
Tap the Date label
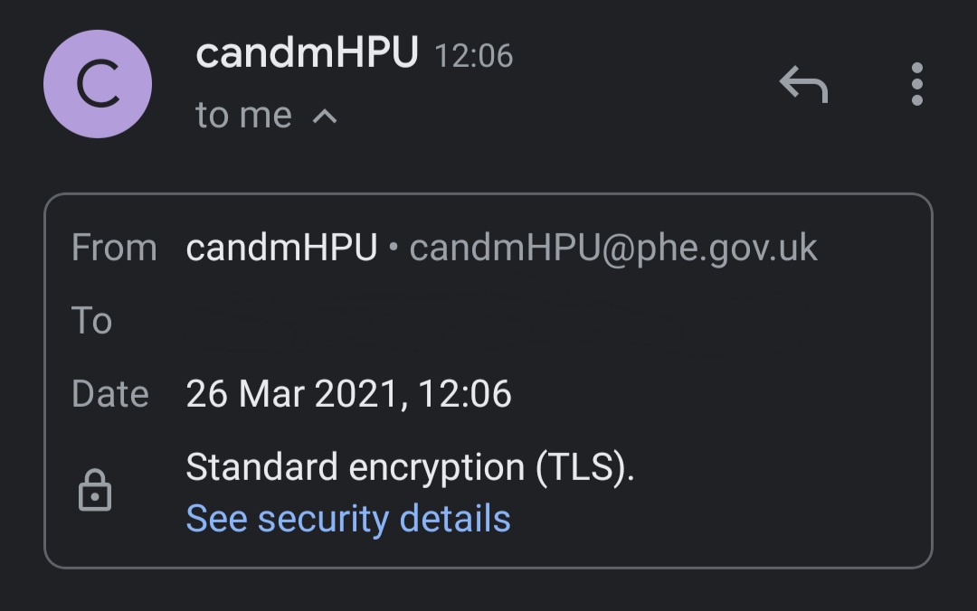pyautogui.click(x=110, y=394)
